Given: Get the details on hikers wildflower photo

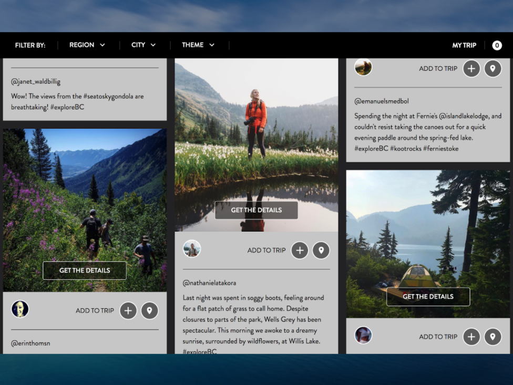Looking at the screenshot, I should pos(85,270).
